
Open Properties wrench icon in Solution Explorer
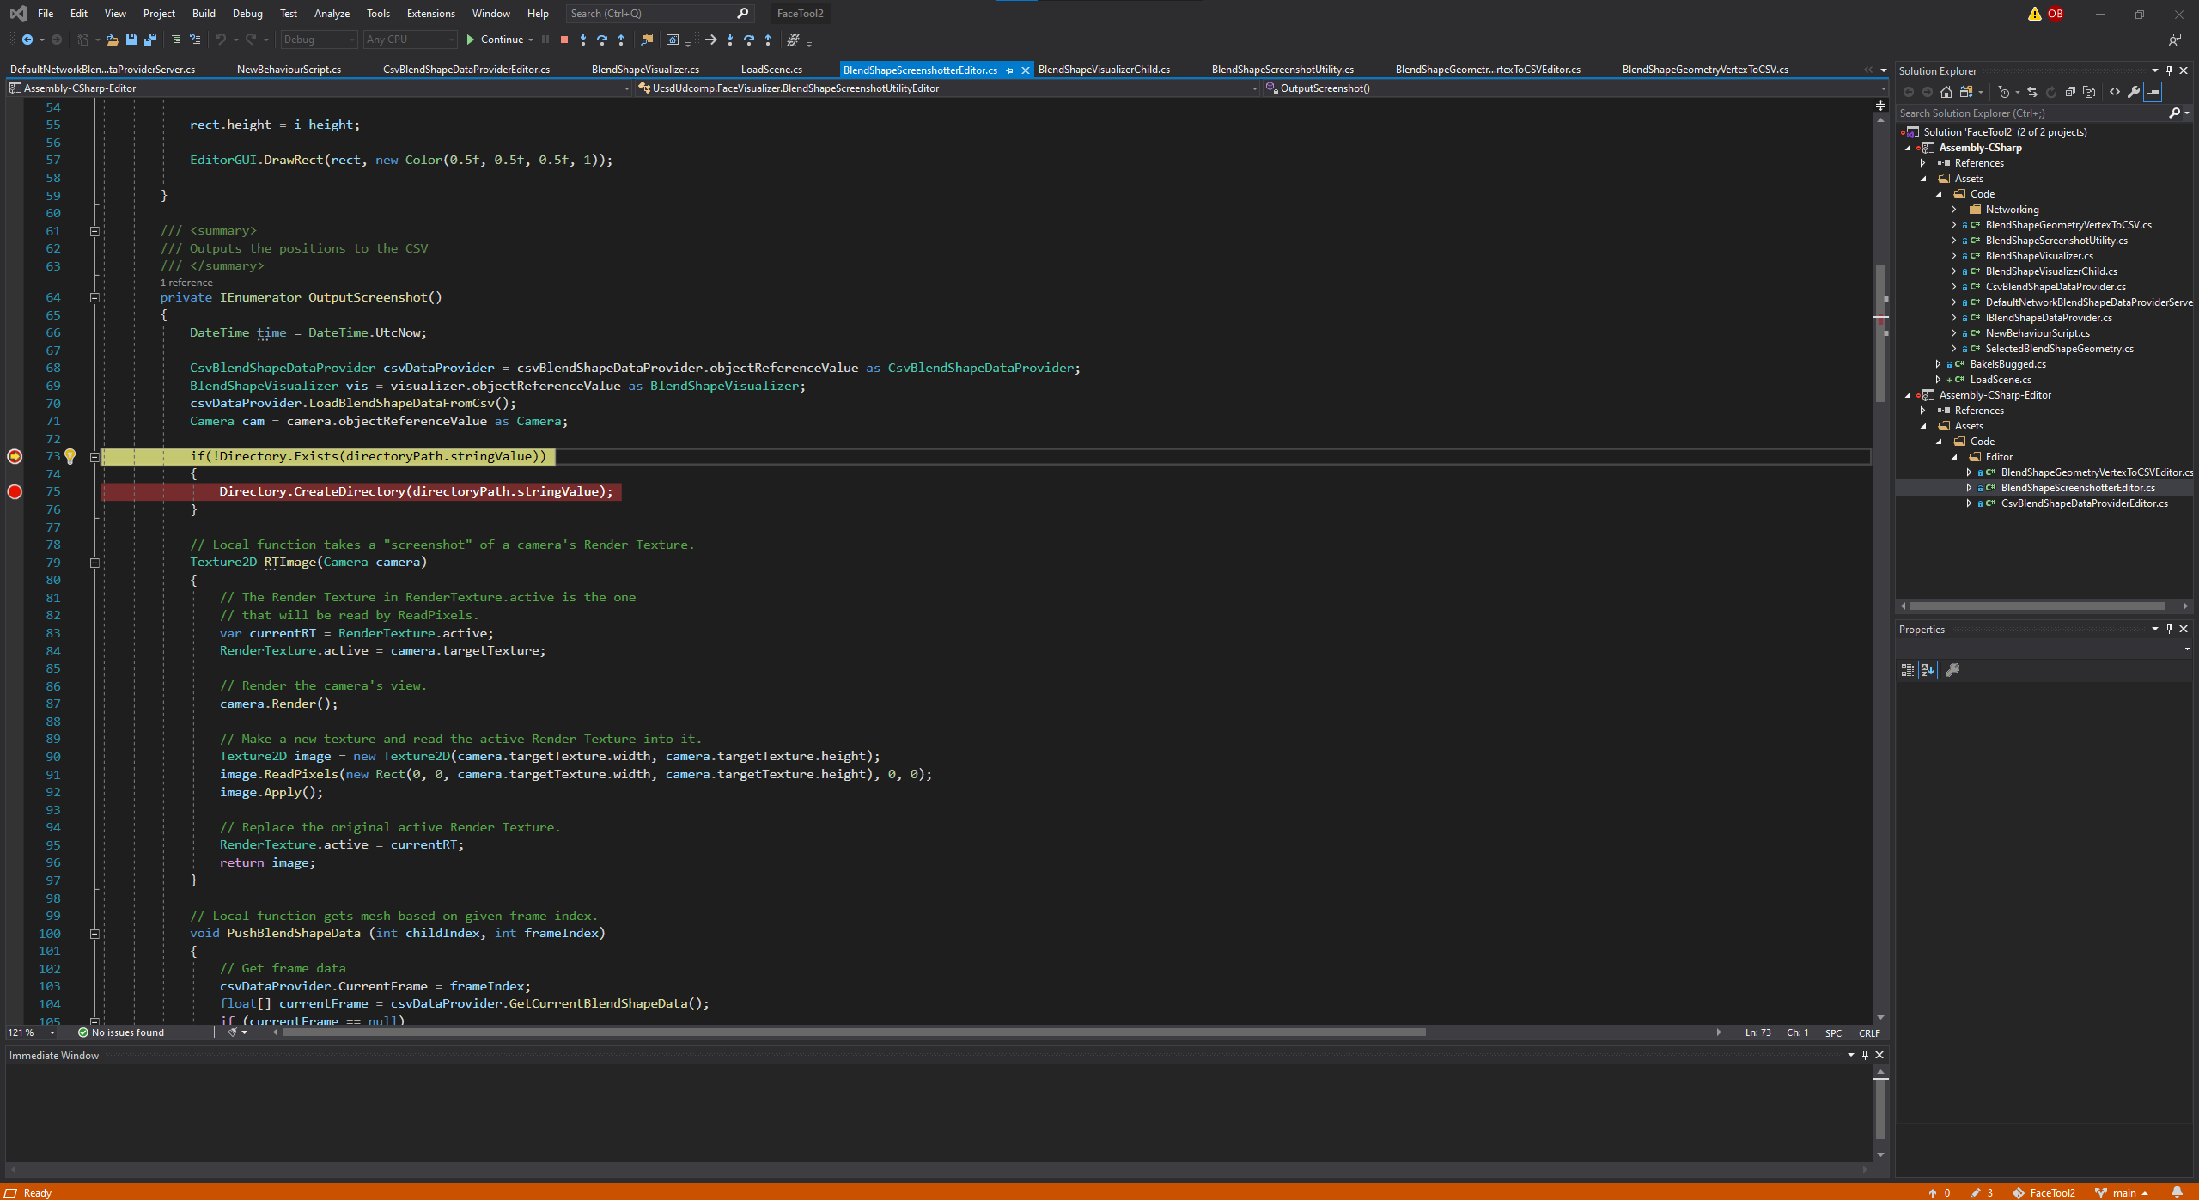click(x=2134, y=92)
